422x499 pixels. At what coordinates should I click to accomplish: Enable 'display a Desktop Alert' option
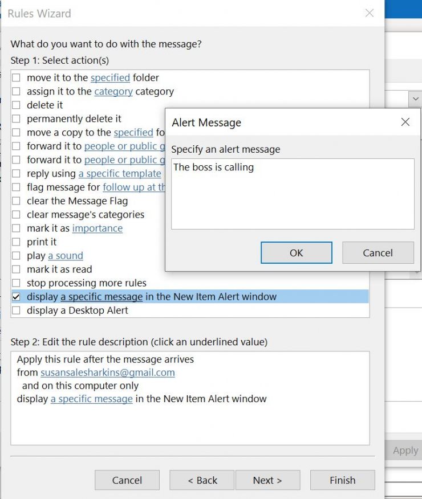17,310
